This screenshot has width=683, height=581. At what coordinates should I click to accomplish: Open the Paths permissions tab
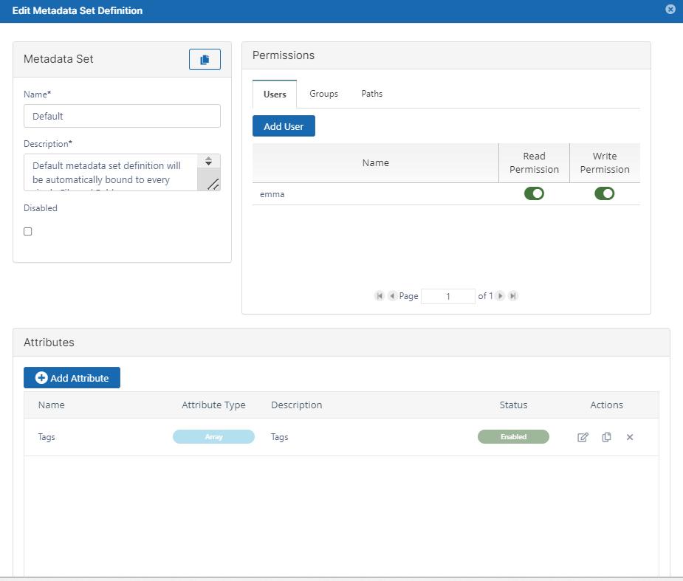click(371, 94)
